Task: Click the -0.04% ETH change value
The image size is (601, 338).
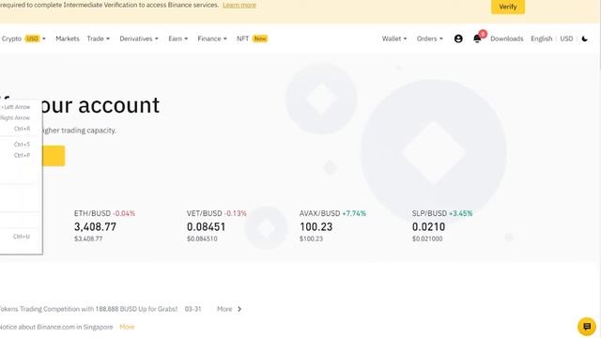Action: [124, 213]
